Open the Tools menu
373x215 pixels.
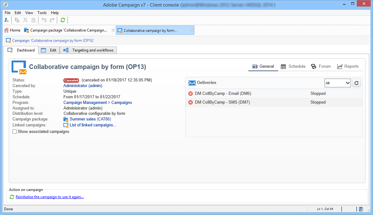pos(42,13)
